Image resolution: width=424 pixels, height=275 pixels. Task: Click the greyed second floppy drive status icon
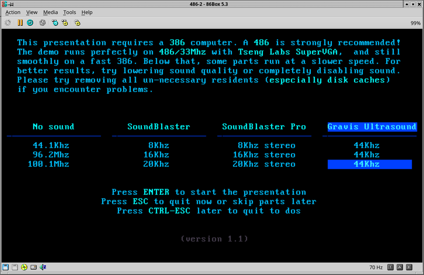(14, 267)
